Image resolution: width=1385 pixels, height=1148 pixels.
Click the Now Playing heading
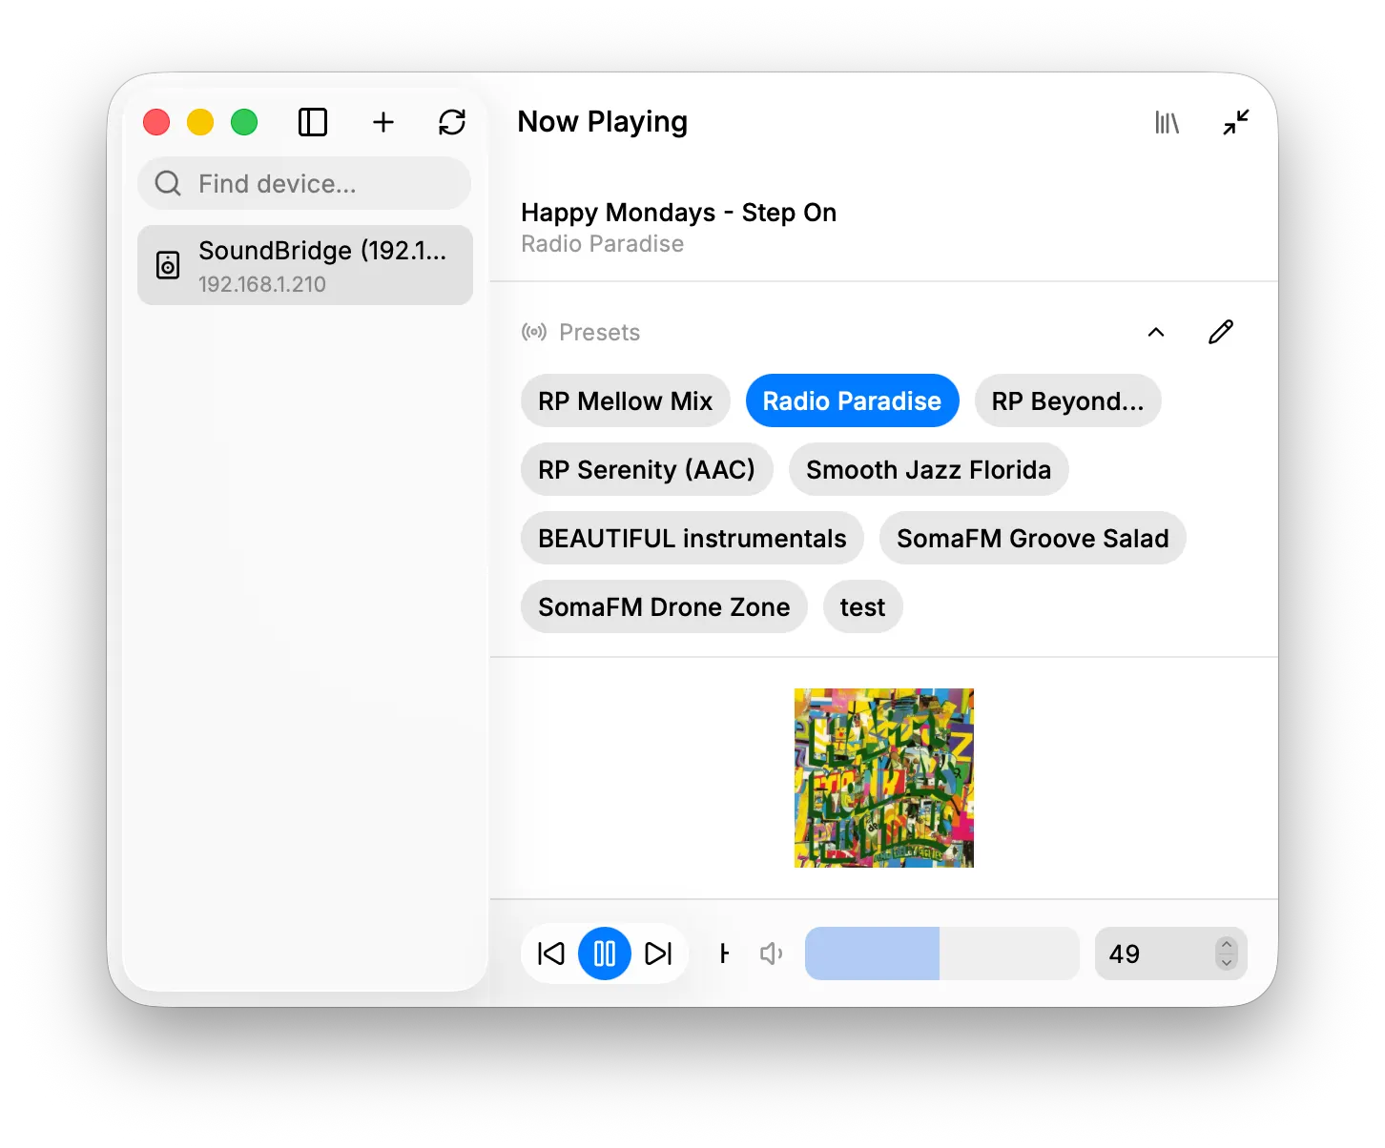(x=603, y=122)
